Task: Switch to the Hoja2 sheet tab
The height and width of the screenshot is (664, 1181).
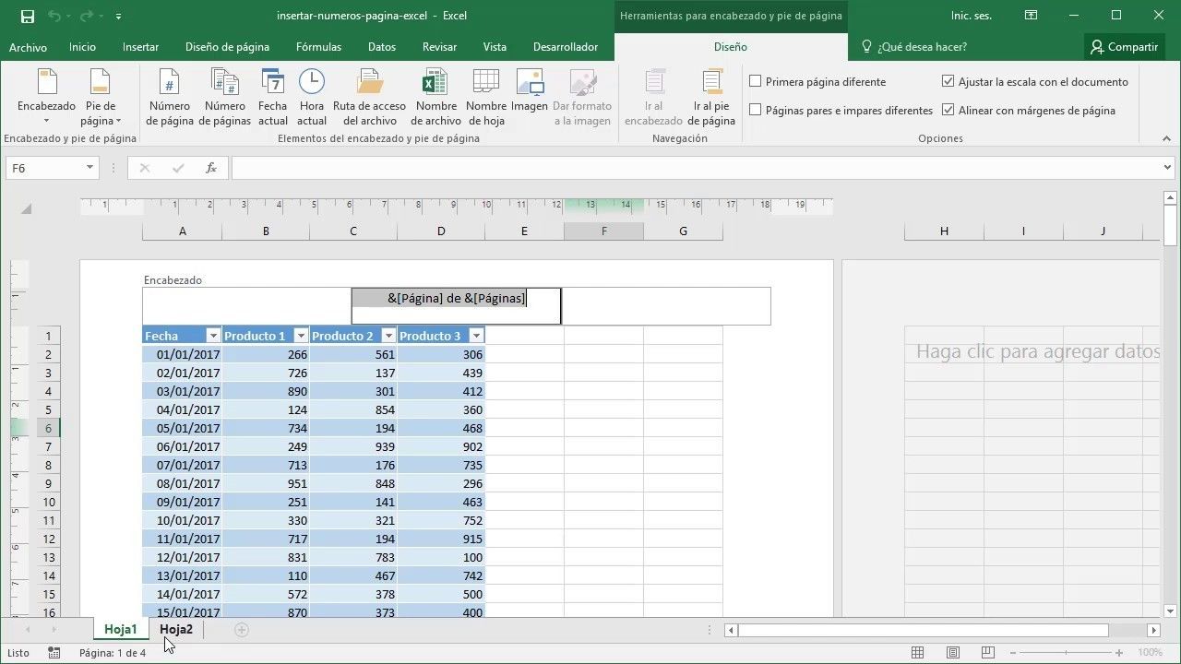Action: click(x=176, y=629)
